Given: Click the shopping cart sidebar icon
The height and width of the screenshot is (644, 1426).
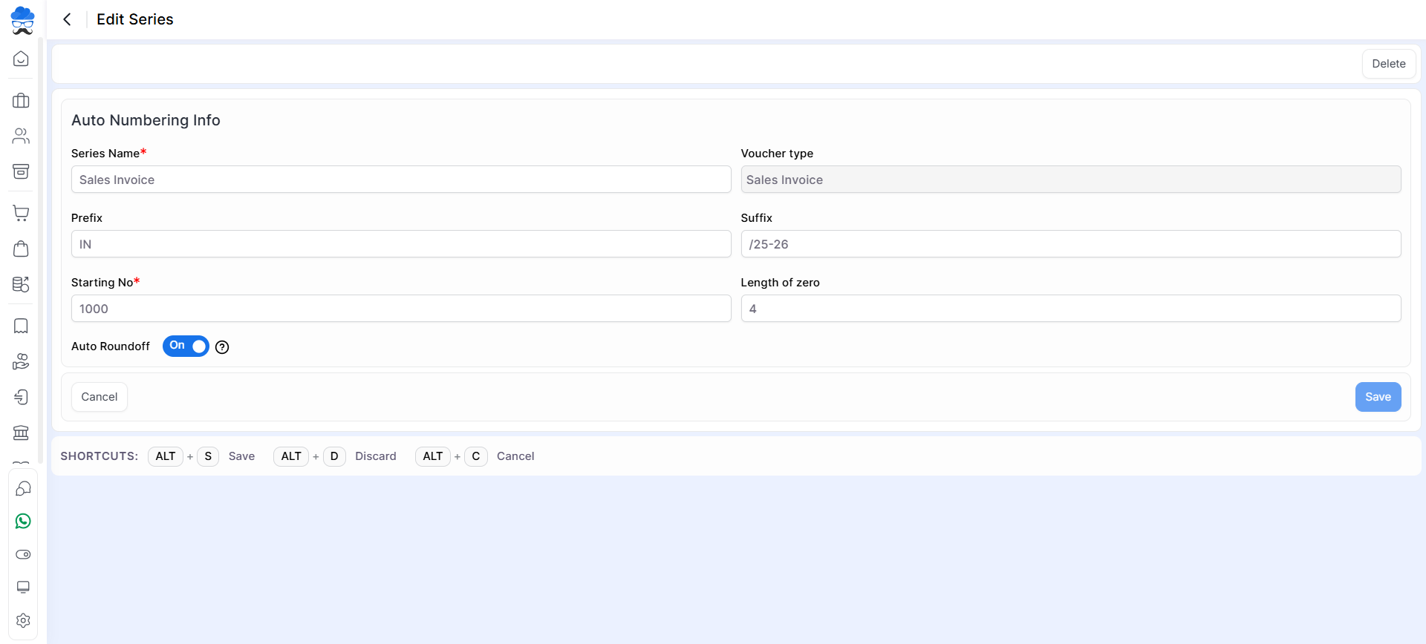Looking at the screenshot, I should [x=21, y=214].
